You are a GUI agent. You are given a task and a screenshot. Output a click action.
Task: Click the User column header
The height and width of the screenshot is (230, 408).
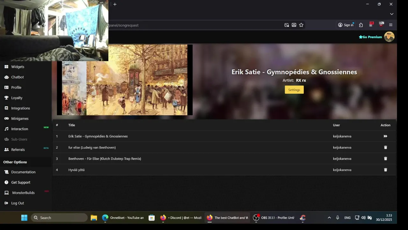(x=336, y=125)
